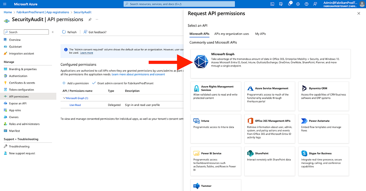The height and width of the screenshot is (191, 366).
Task: Click the Home breadcrumb link
Action: pos(8,12)
